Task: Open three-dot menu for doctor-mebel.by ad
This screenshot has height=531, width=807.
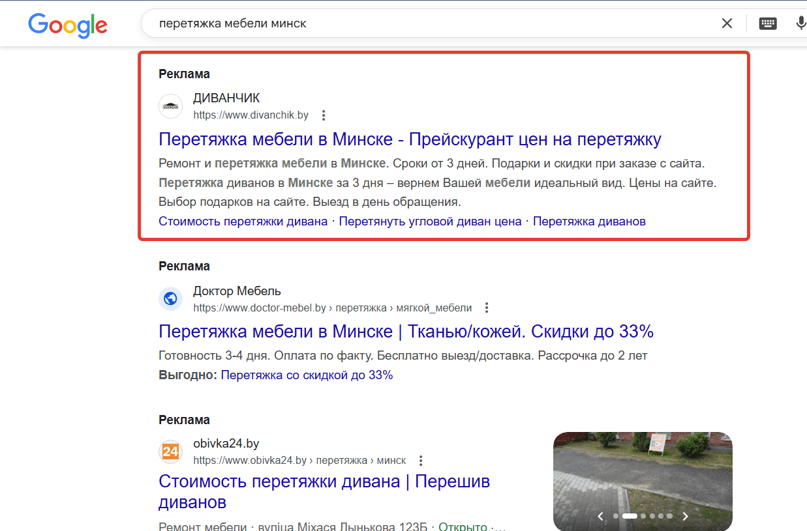Action: pos(487,308)
